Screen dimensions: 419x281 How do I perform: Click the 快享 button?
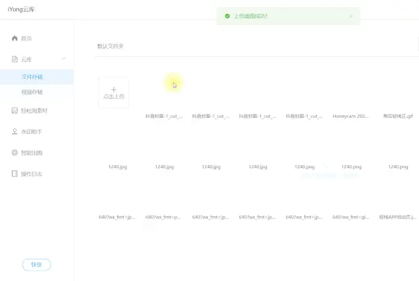pyautogui.click(x=36, y=265)
